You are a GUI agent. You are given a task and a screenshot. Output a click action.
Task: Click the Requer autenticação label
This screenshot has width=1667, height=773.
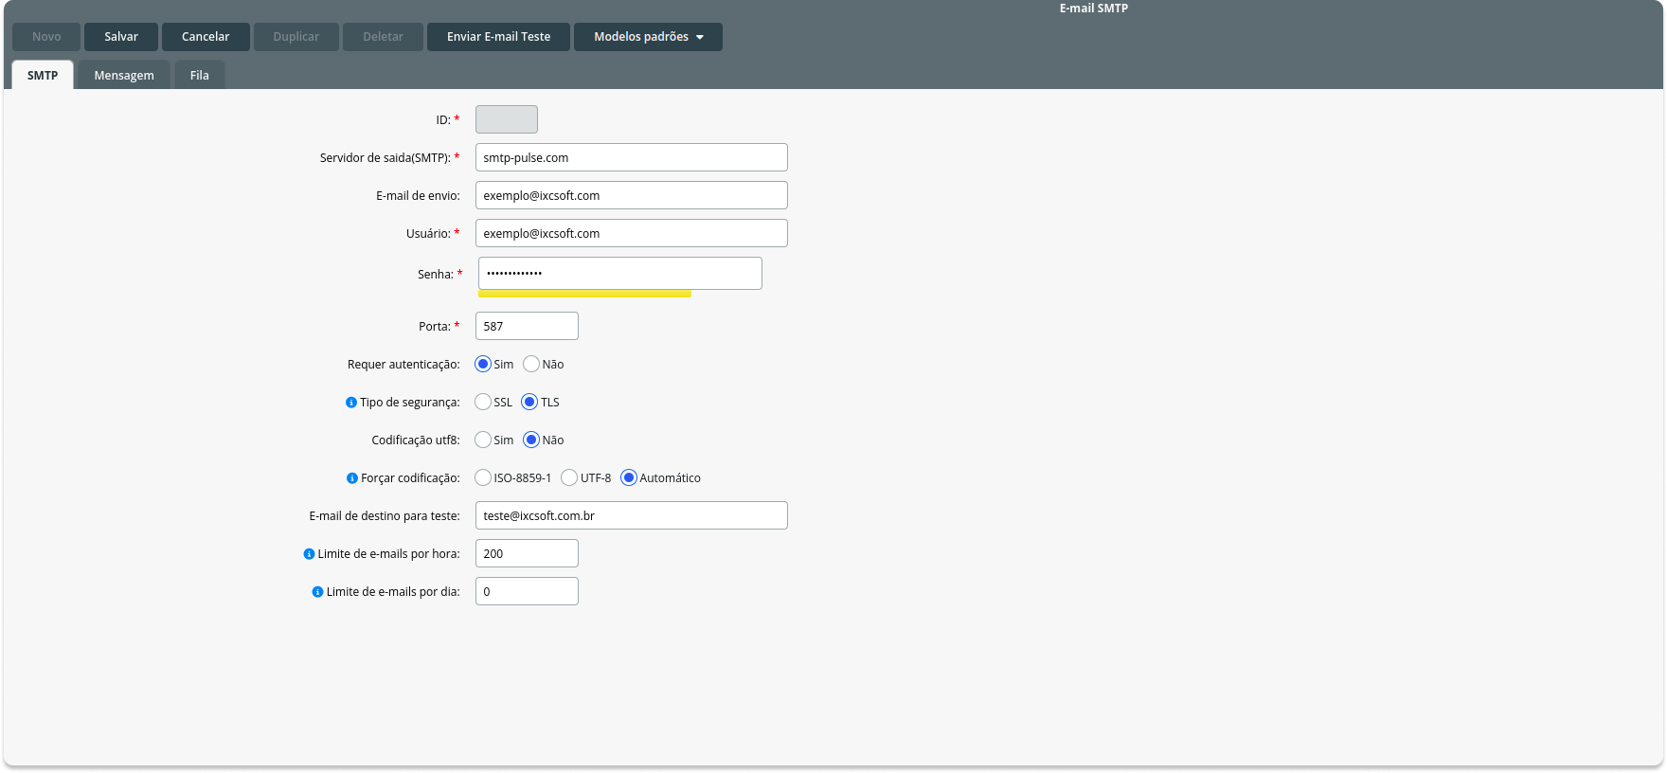(403, 365)
